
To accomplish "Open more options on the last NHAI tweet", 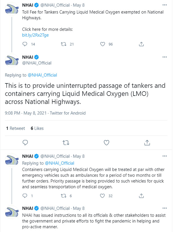I will pos(165,209).
